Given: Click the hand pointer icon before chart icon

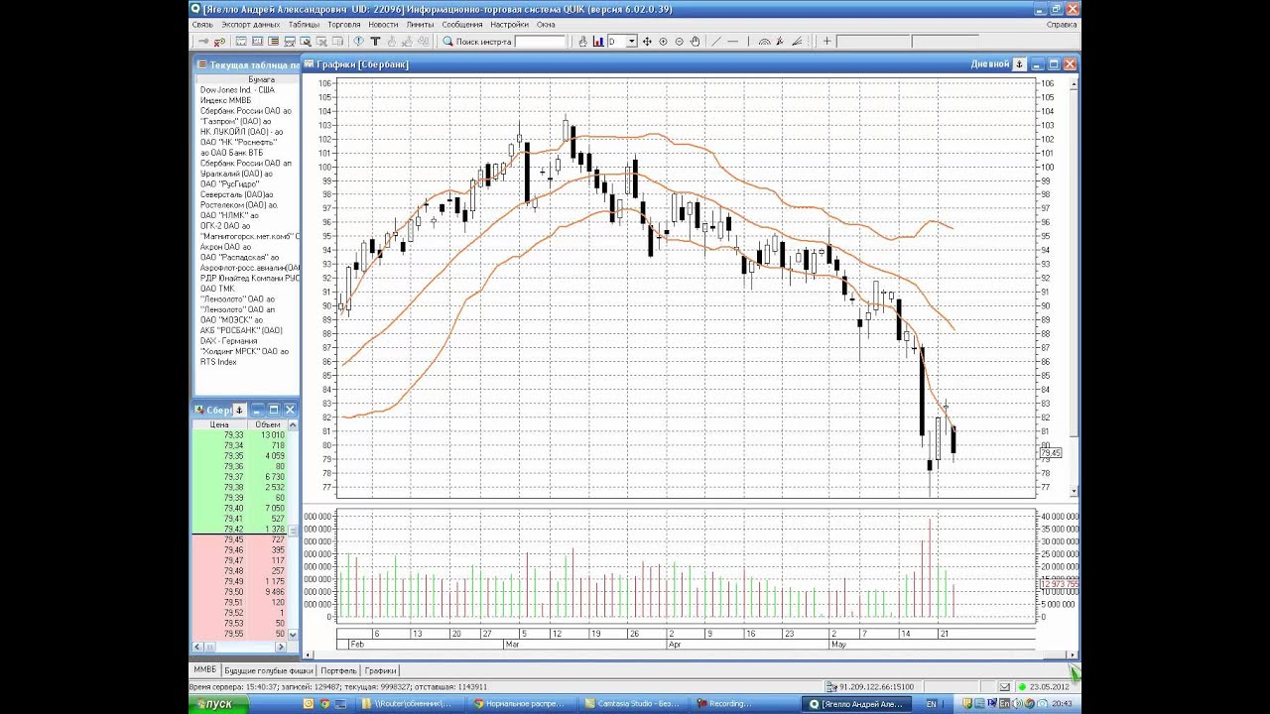Looking at the screenshot, I should [582, 42].
